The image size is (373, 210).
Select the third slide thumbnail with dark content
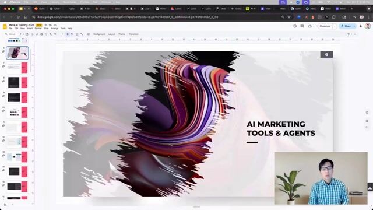[x=17, y=83]
